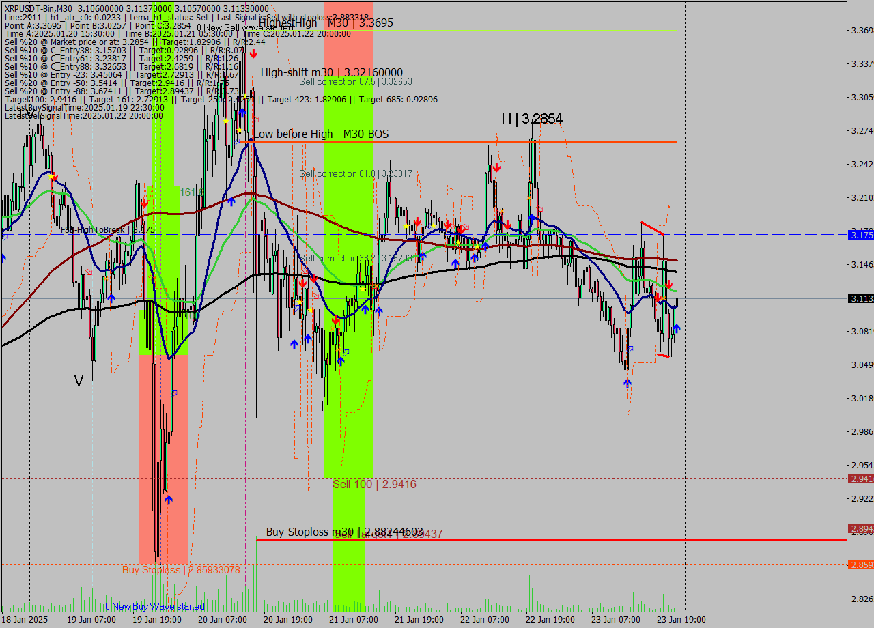
Task: Click the 'Sell 100 | 2.9416' label
Action: (374, 484)
